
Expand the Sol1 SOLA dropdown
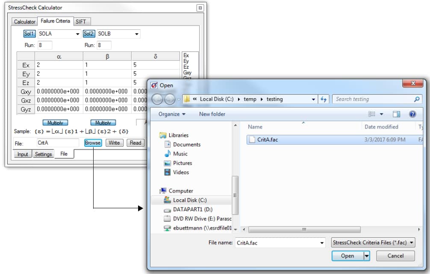(77, 34)
